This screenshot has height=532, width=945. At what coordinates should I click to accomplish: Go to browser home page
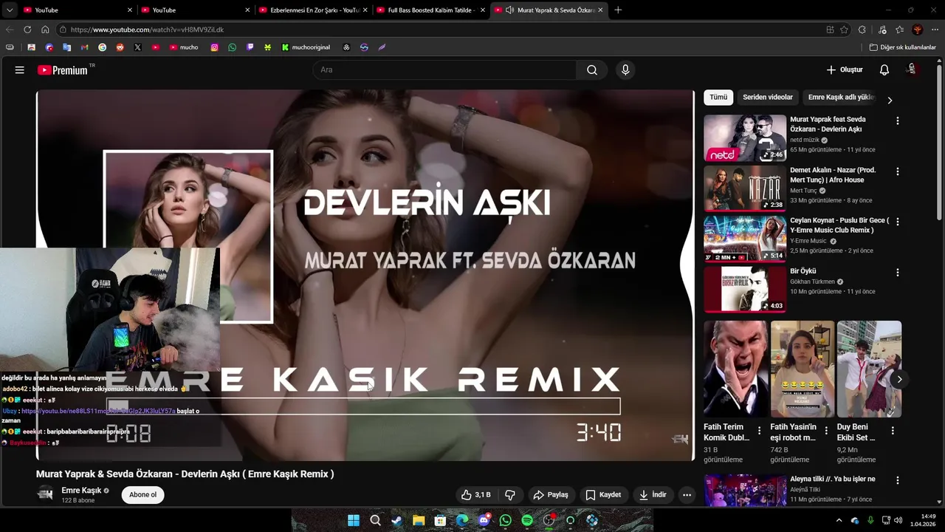click(x=45, y=30)
